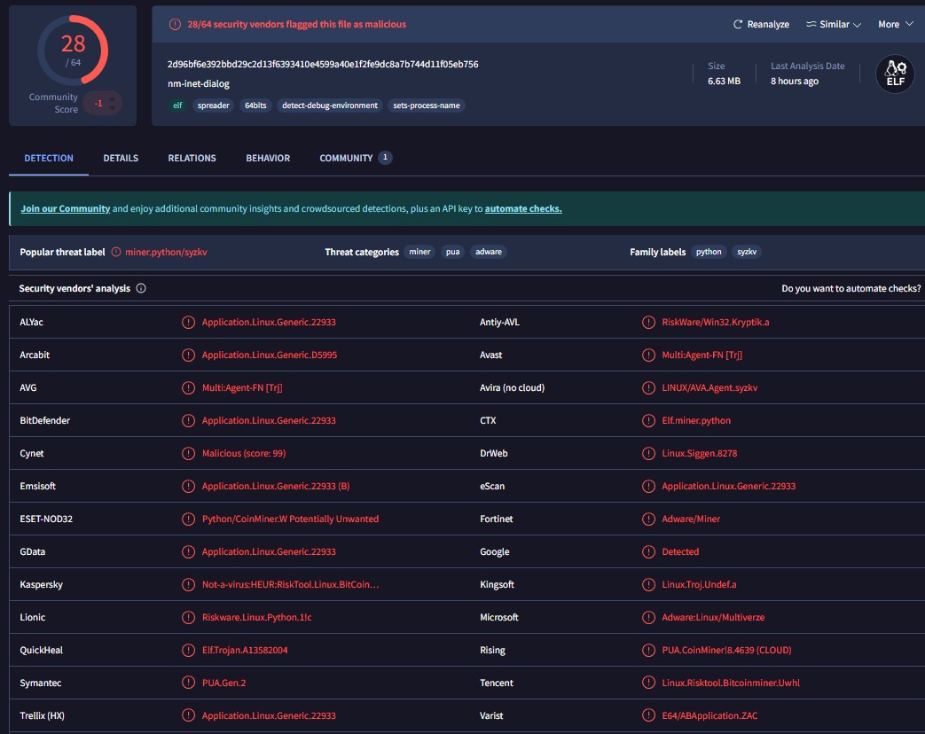Image resolution: width=925 pixels, height=734 pixels.
Task: Click the Tencent detection alert icon
Action: pyautogui.click(x=648, y=683)
